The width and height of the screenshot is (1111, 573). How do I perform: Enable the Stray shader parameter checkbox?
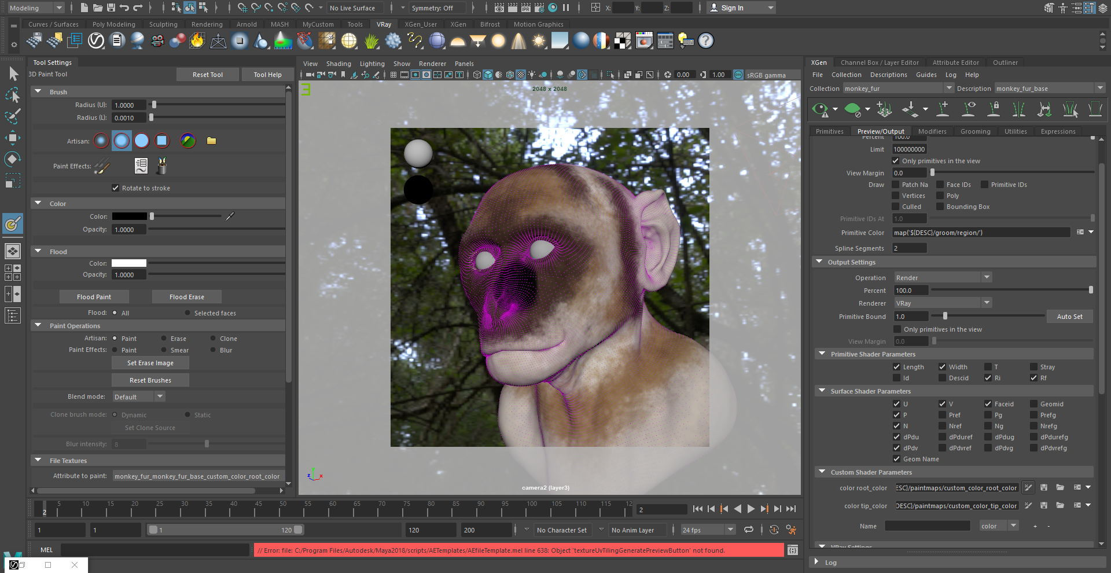[x=1033, y=367]
